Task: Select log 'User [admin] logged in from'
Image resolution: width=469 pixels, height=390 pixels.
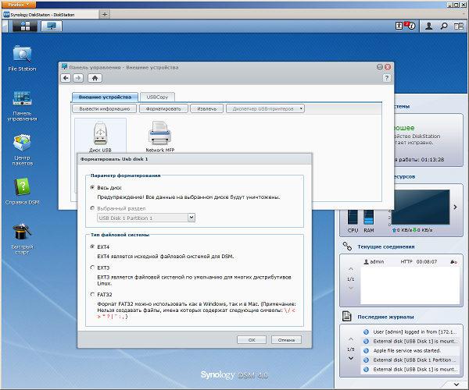Action: 410,331
